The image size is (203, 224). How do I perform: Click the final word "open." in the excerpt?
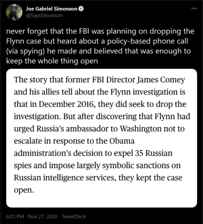click(x=24, y=190)
